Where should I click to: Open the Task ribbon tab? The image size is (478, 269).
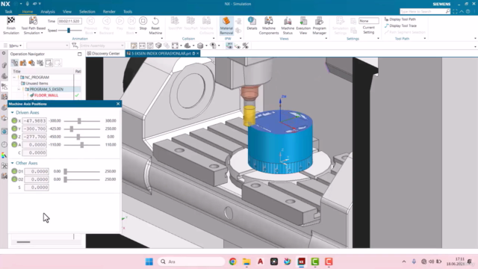coord(8,12)
